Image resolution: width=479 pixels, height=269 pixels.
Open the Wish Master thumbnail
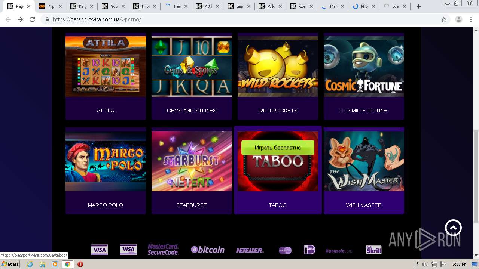click(x=364, y=161)
